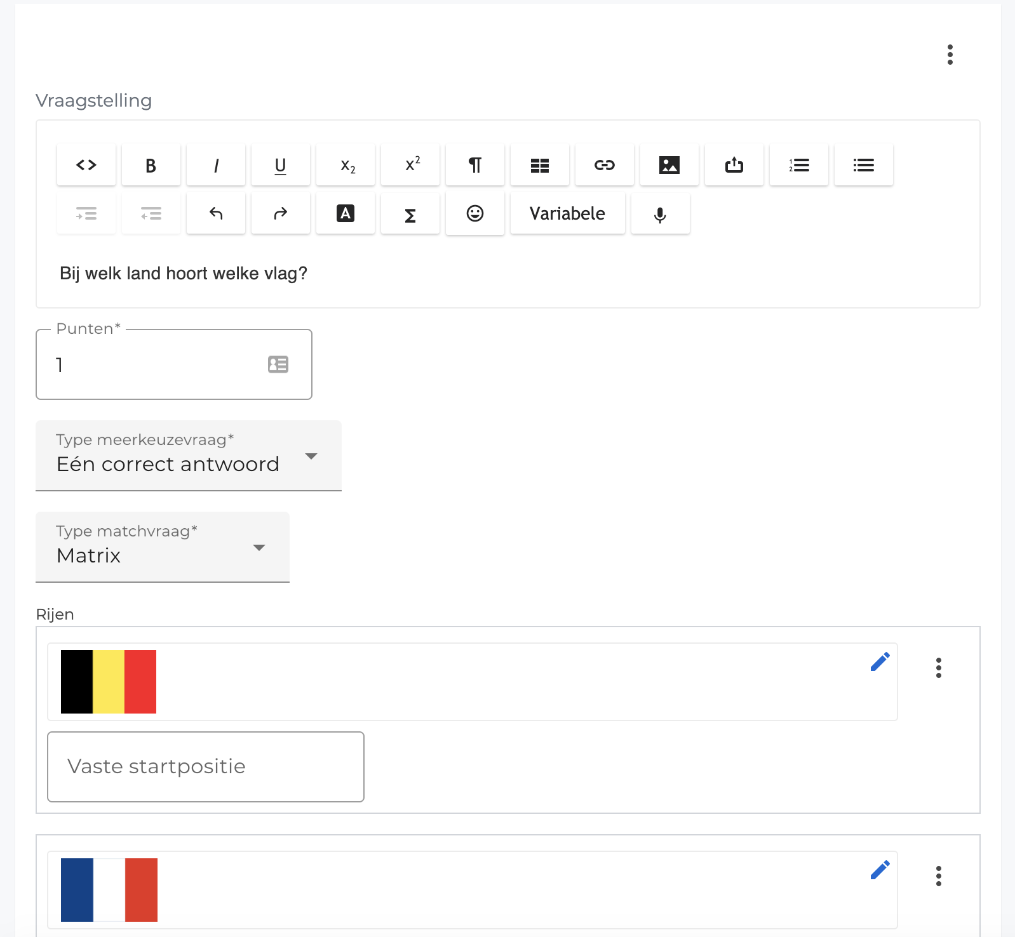This screenshot has width=1015, height=937.
Task: Open paragraph format options
Action: [x=475, y=165]
